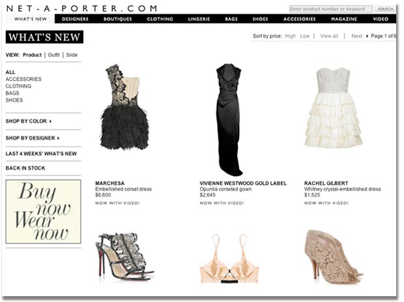
Task: Open the peach satin bra image
Action: pos(229,259)
